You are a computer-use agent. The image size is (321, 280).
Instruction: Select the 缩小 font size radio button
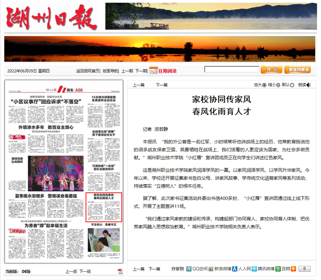click(278, 85)
